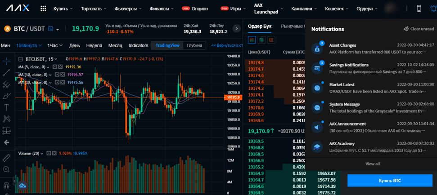The width and height of the screenshot is (437, 195).
Task: Switch to the Ордер Бук tab
Action: pos(260,26)
